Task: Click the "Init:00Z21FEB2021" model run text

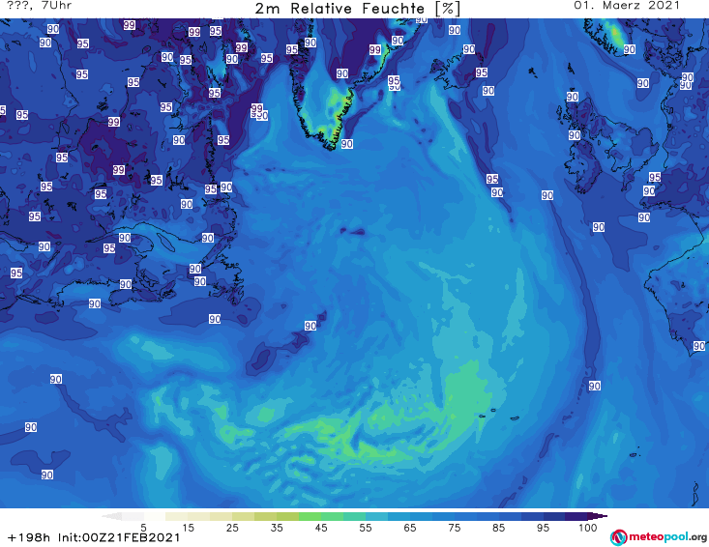Action: tap(119, 537)
